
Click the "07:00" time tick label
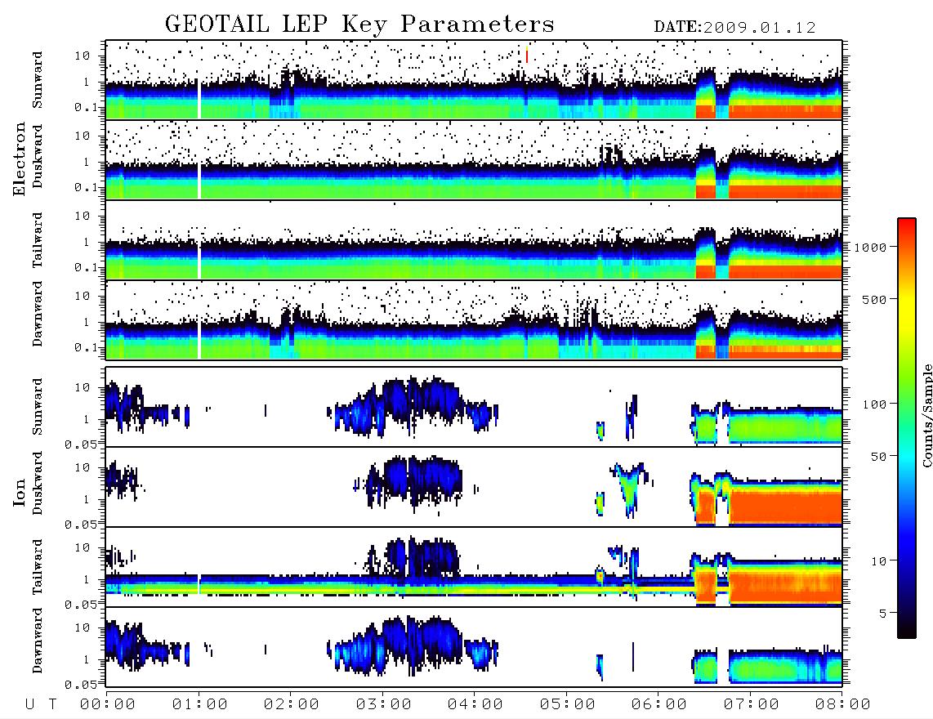tap(752, 704)
